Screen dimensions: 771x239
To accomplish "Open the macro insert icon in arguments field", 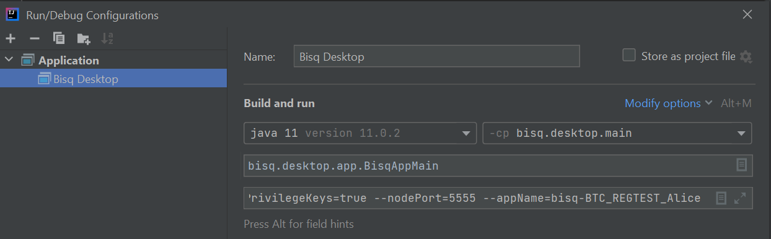I will pos(721,198).
